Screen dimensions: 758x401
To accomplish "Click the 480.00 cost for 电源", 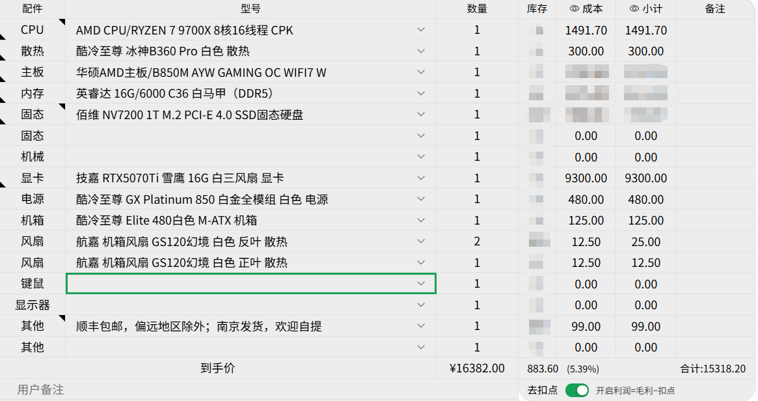I will 586,199.
